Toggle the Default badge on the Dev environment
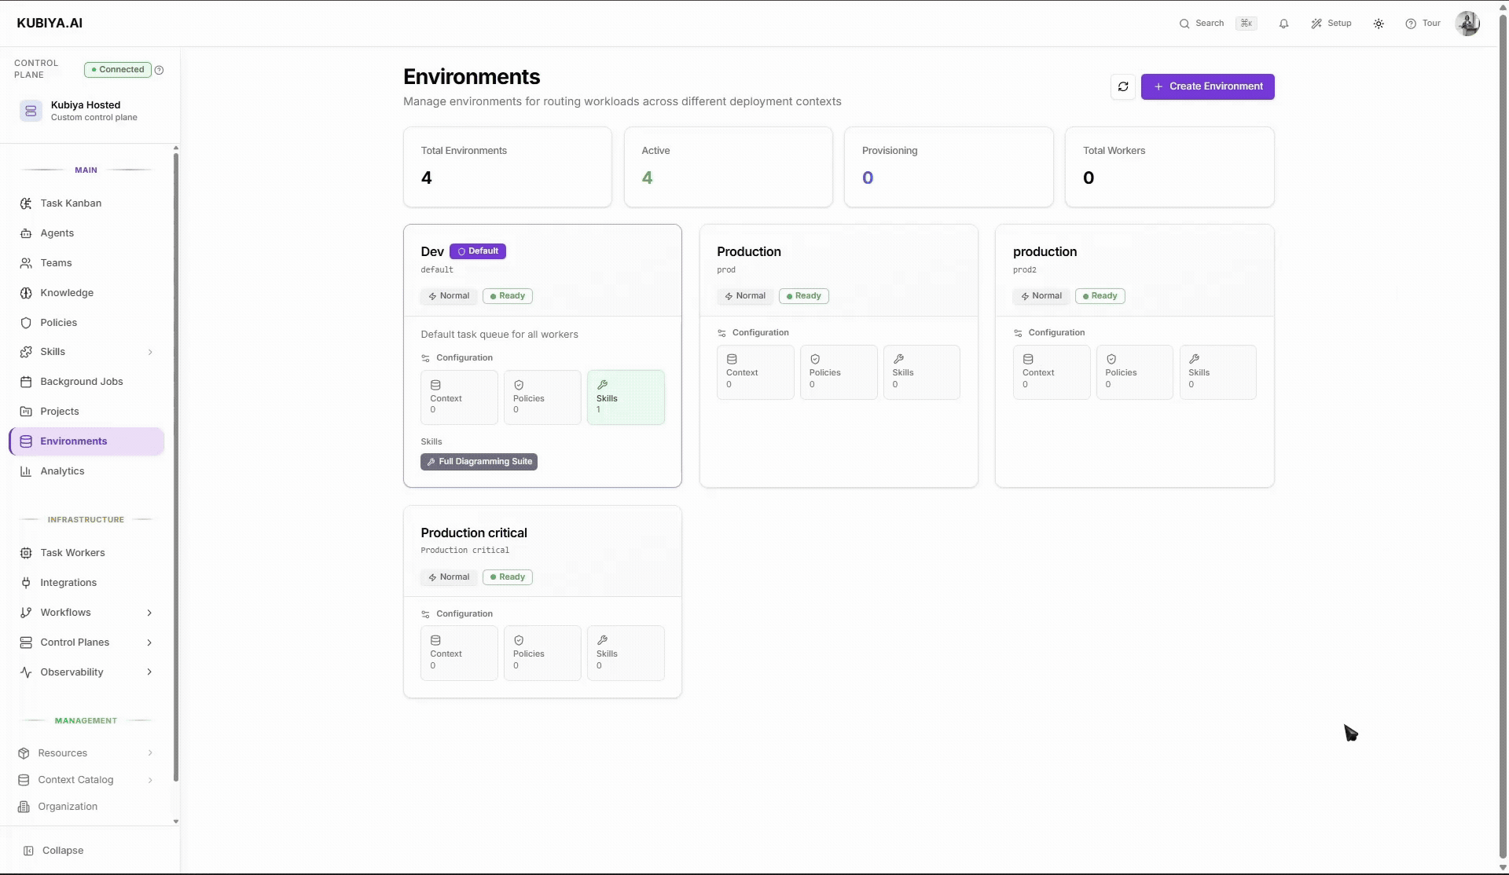The height and width of the screenshot is (875, 1509). coord(478,251)
